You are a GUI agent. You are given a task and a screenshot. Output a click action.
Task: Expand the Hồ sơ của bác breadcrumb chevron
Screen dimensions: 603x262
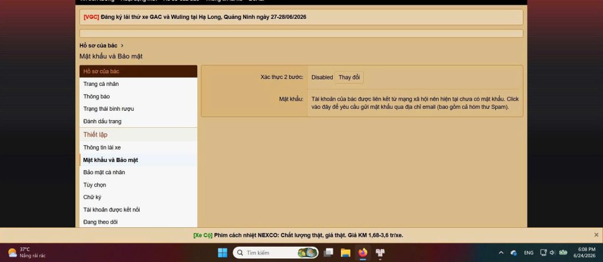point(122,45)
